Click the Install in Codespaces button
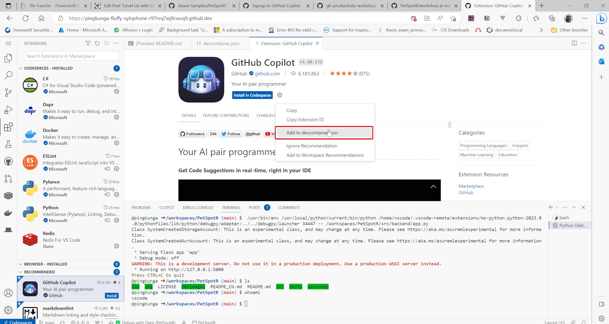 coord(252,95)
